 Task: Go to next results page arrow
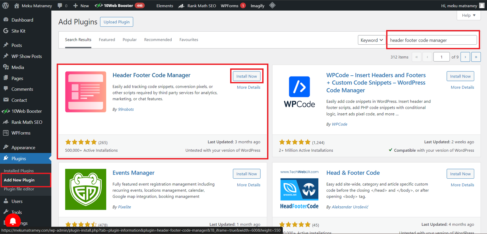coord(465,57)
